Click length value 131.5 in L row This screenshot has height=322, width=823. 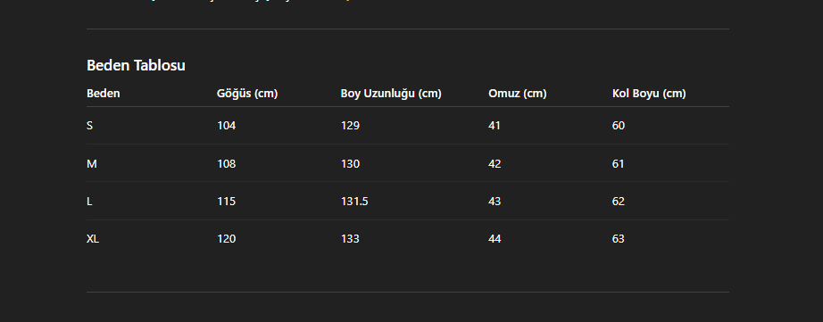[354, 202]
